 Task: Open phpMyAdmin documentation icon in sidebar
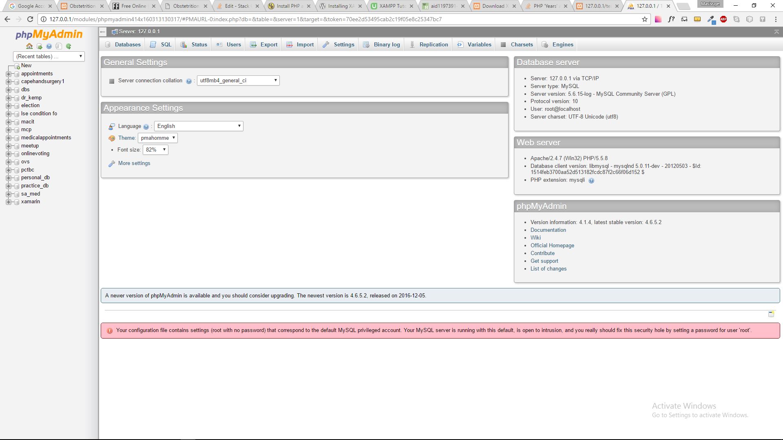49,46
